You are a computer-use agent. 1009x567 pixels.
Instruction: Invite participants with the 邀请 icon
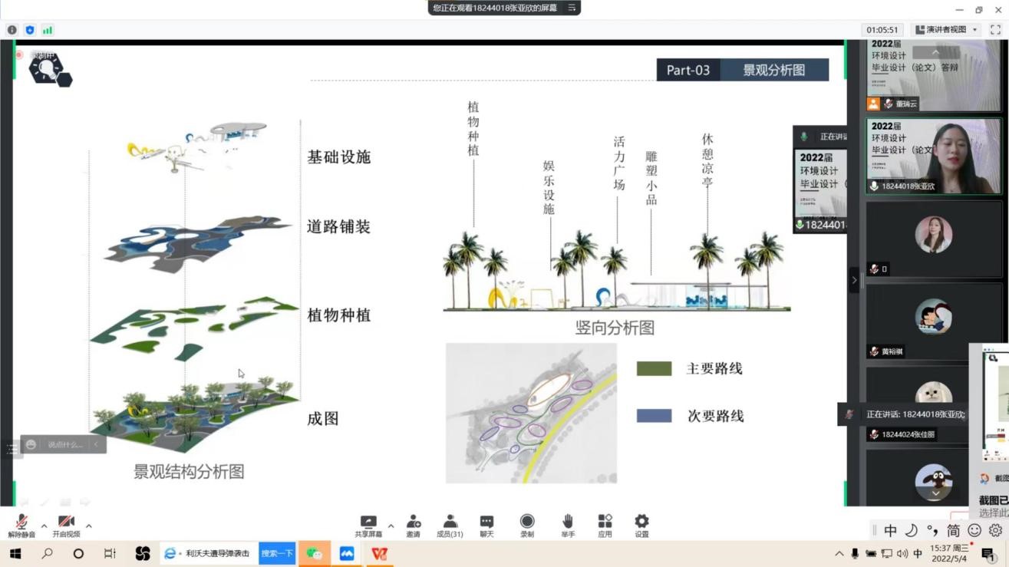[413, 525]
